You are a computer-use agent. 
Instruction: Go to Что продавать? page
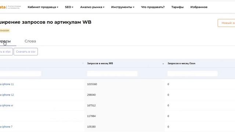[153, 7]
